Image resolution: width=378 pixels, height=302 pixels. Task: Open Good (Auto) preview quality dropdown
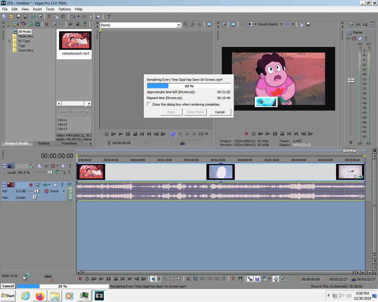pos(281,24)
